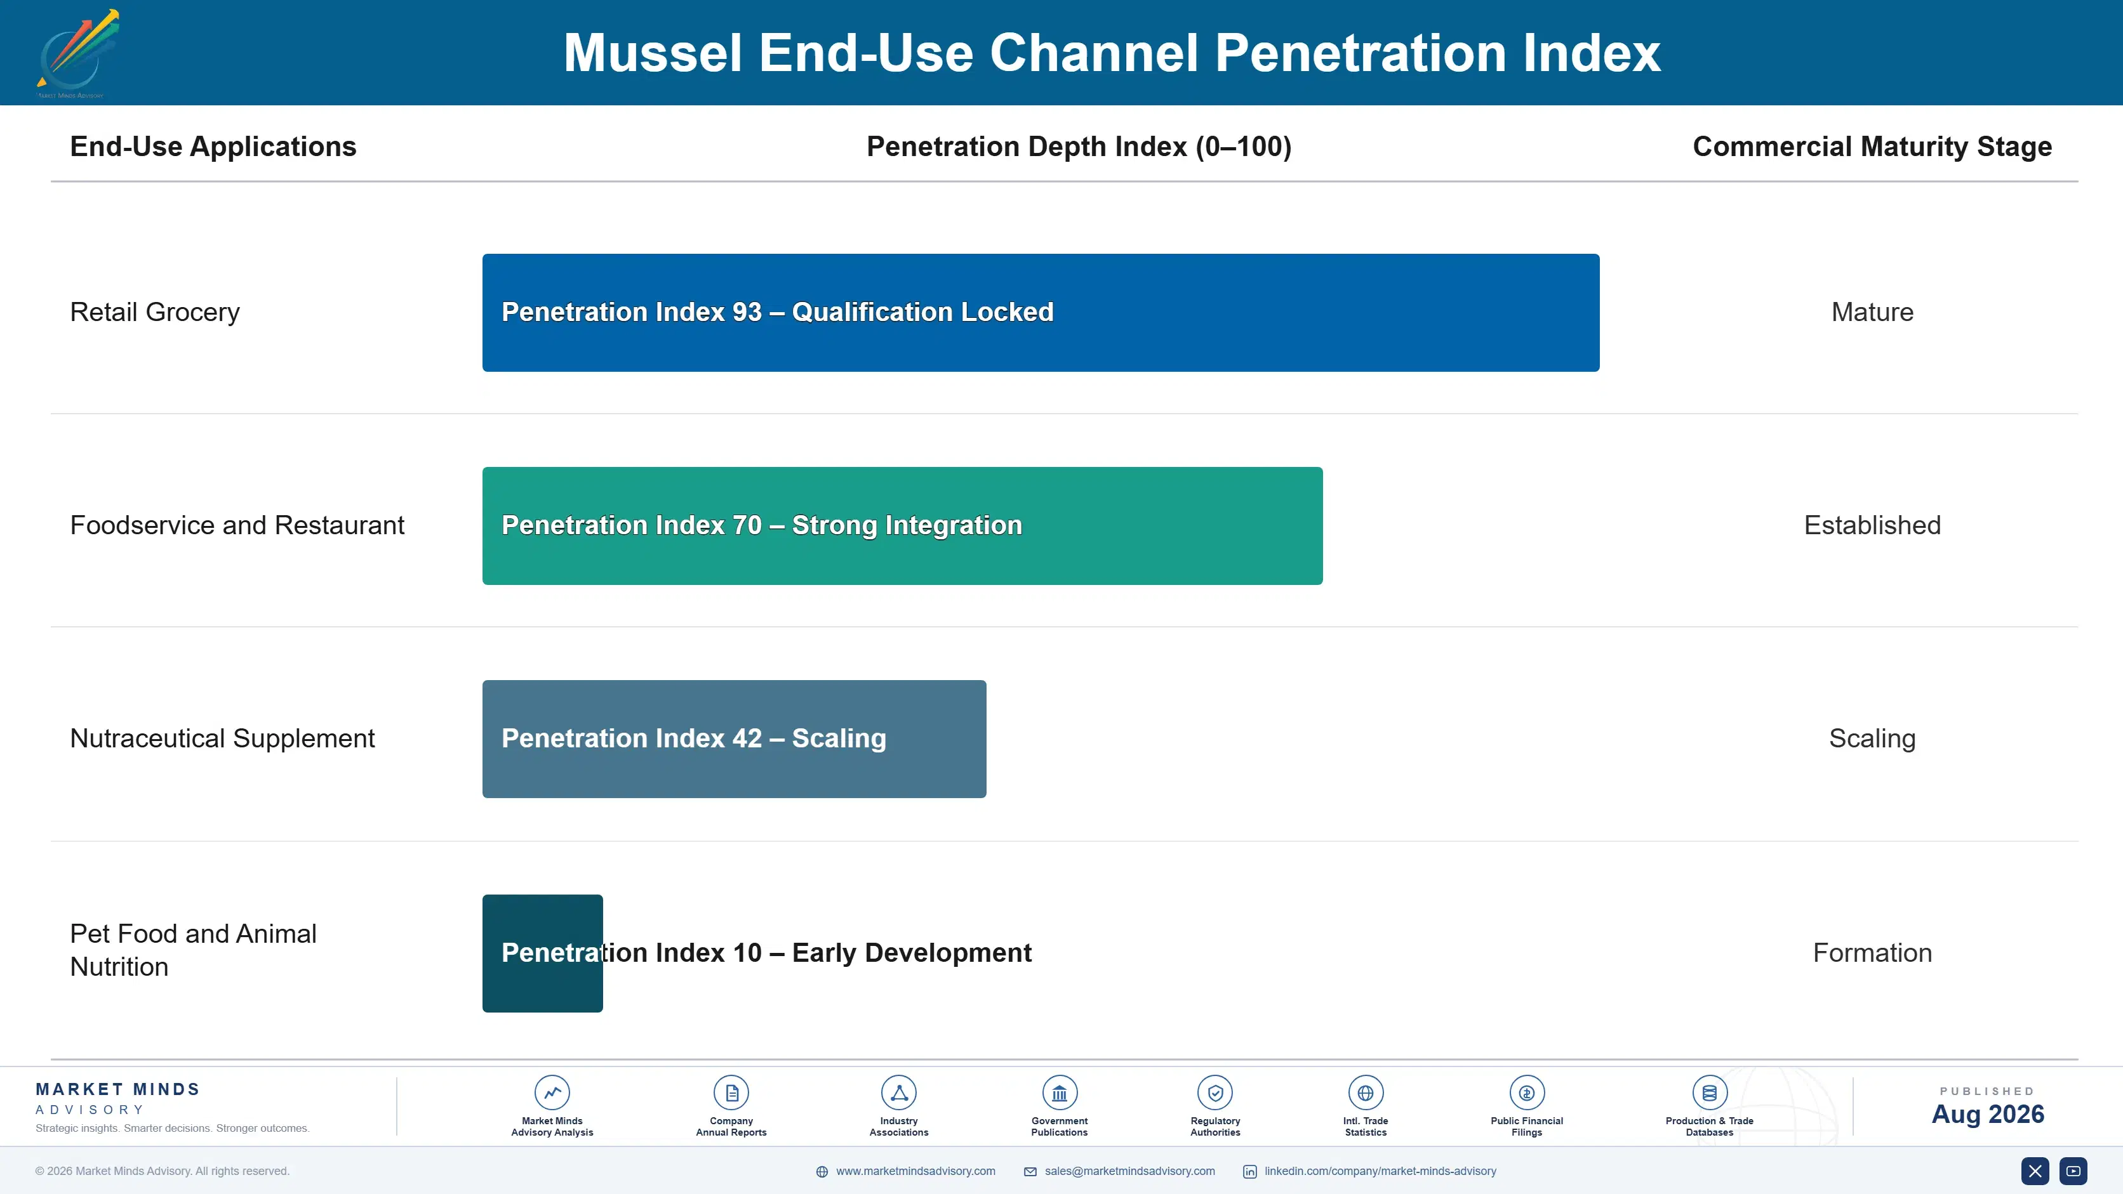
Task: Select the Foodservice index 70 green bar
Action: (x=902, y=526)
